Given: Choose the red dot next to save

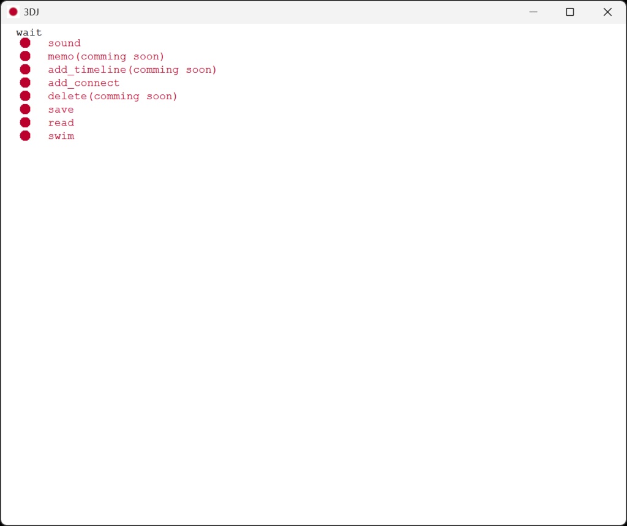Looking at the screenshot, I should click(x=25, y=109).
